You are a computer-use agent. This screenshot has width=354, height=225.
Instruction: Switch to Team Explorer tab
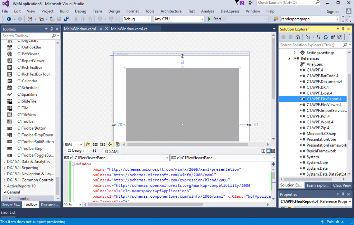(317, 185)
